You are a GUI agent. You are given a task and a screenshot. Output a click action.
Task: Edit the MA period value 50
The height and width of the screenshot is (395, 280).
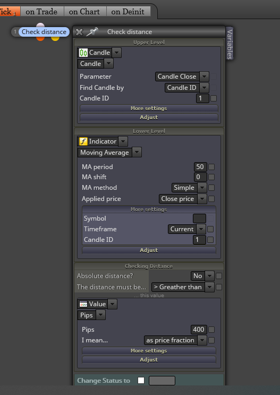coord(200,167)
